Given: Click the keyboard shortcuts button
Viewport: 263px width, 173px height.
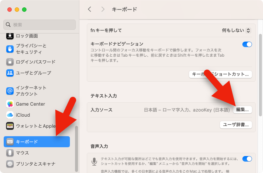Looking at the screenshot, I should tap(220, 74).
